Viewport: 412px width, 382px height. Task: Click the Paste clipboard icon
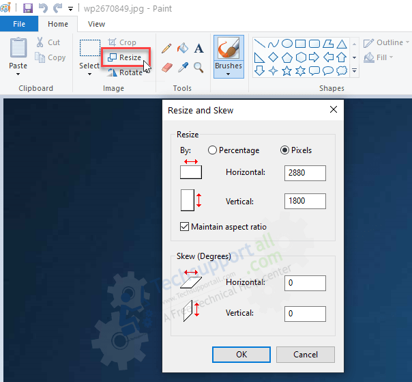18,48
